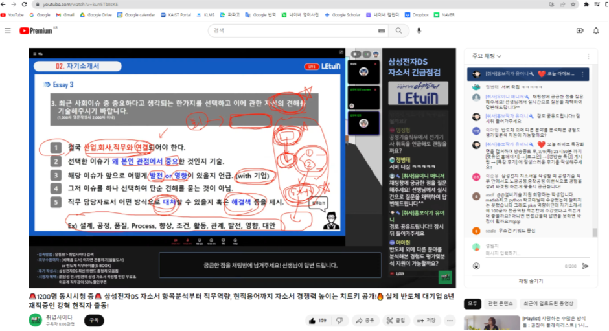The width and height of the screenshot is (609, 331).
Task: Open the emoji picker in chat
Action: [x=477, y=266]
